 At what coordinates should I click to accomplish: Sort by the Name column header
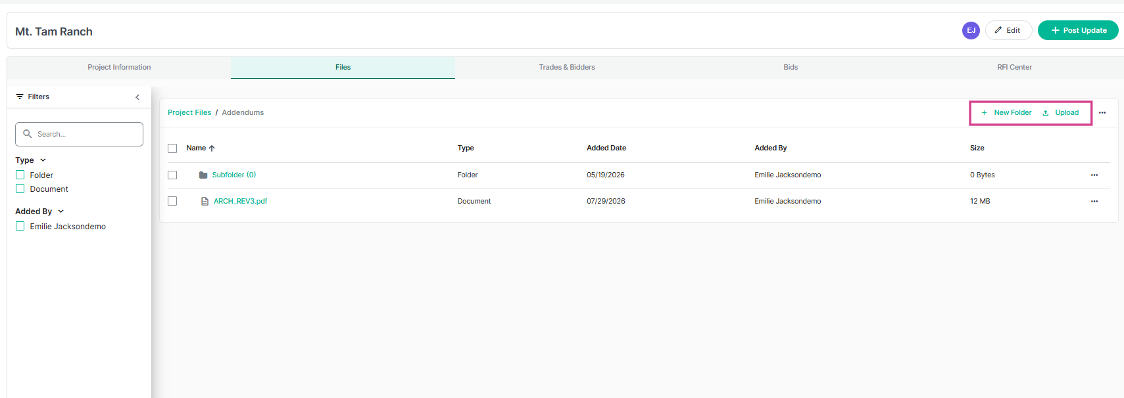click(x=196, y=148)
